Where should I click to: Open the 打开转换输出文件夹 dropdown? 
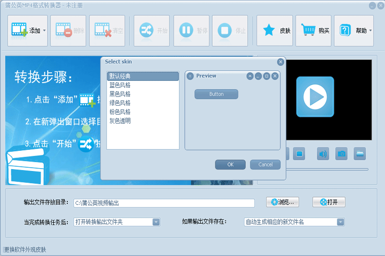[x=156, y=222]
